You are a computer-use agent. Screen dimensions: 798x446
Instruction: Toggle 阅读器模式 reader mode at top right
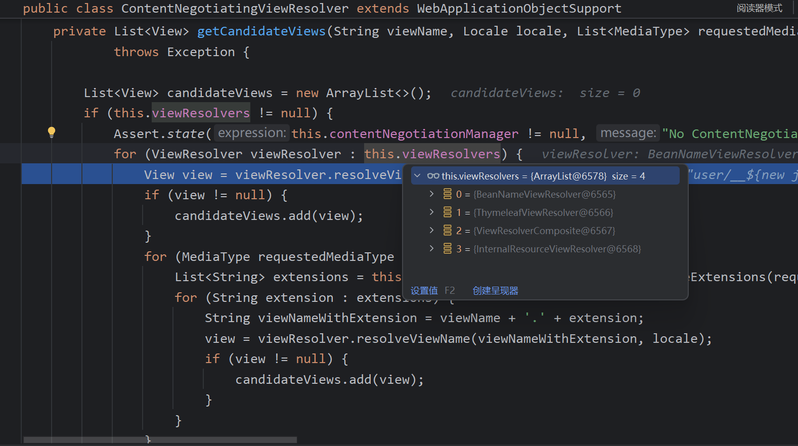click(x=760, y=8)
